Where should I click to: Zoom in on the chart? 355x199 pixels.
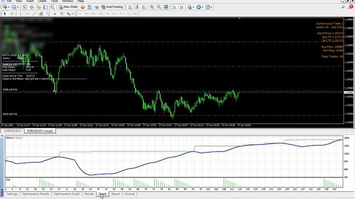(x=152, y=7)
